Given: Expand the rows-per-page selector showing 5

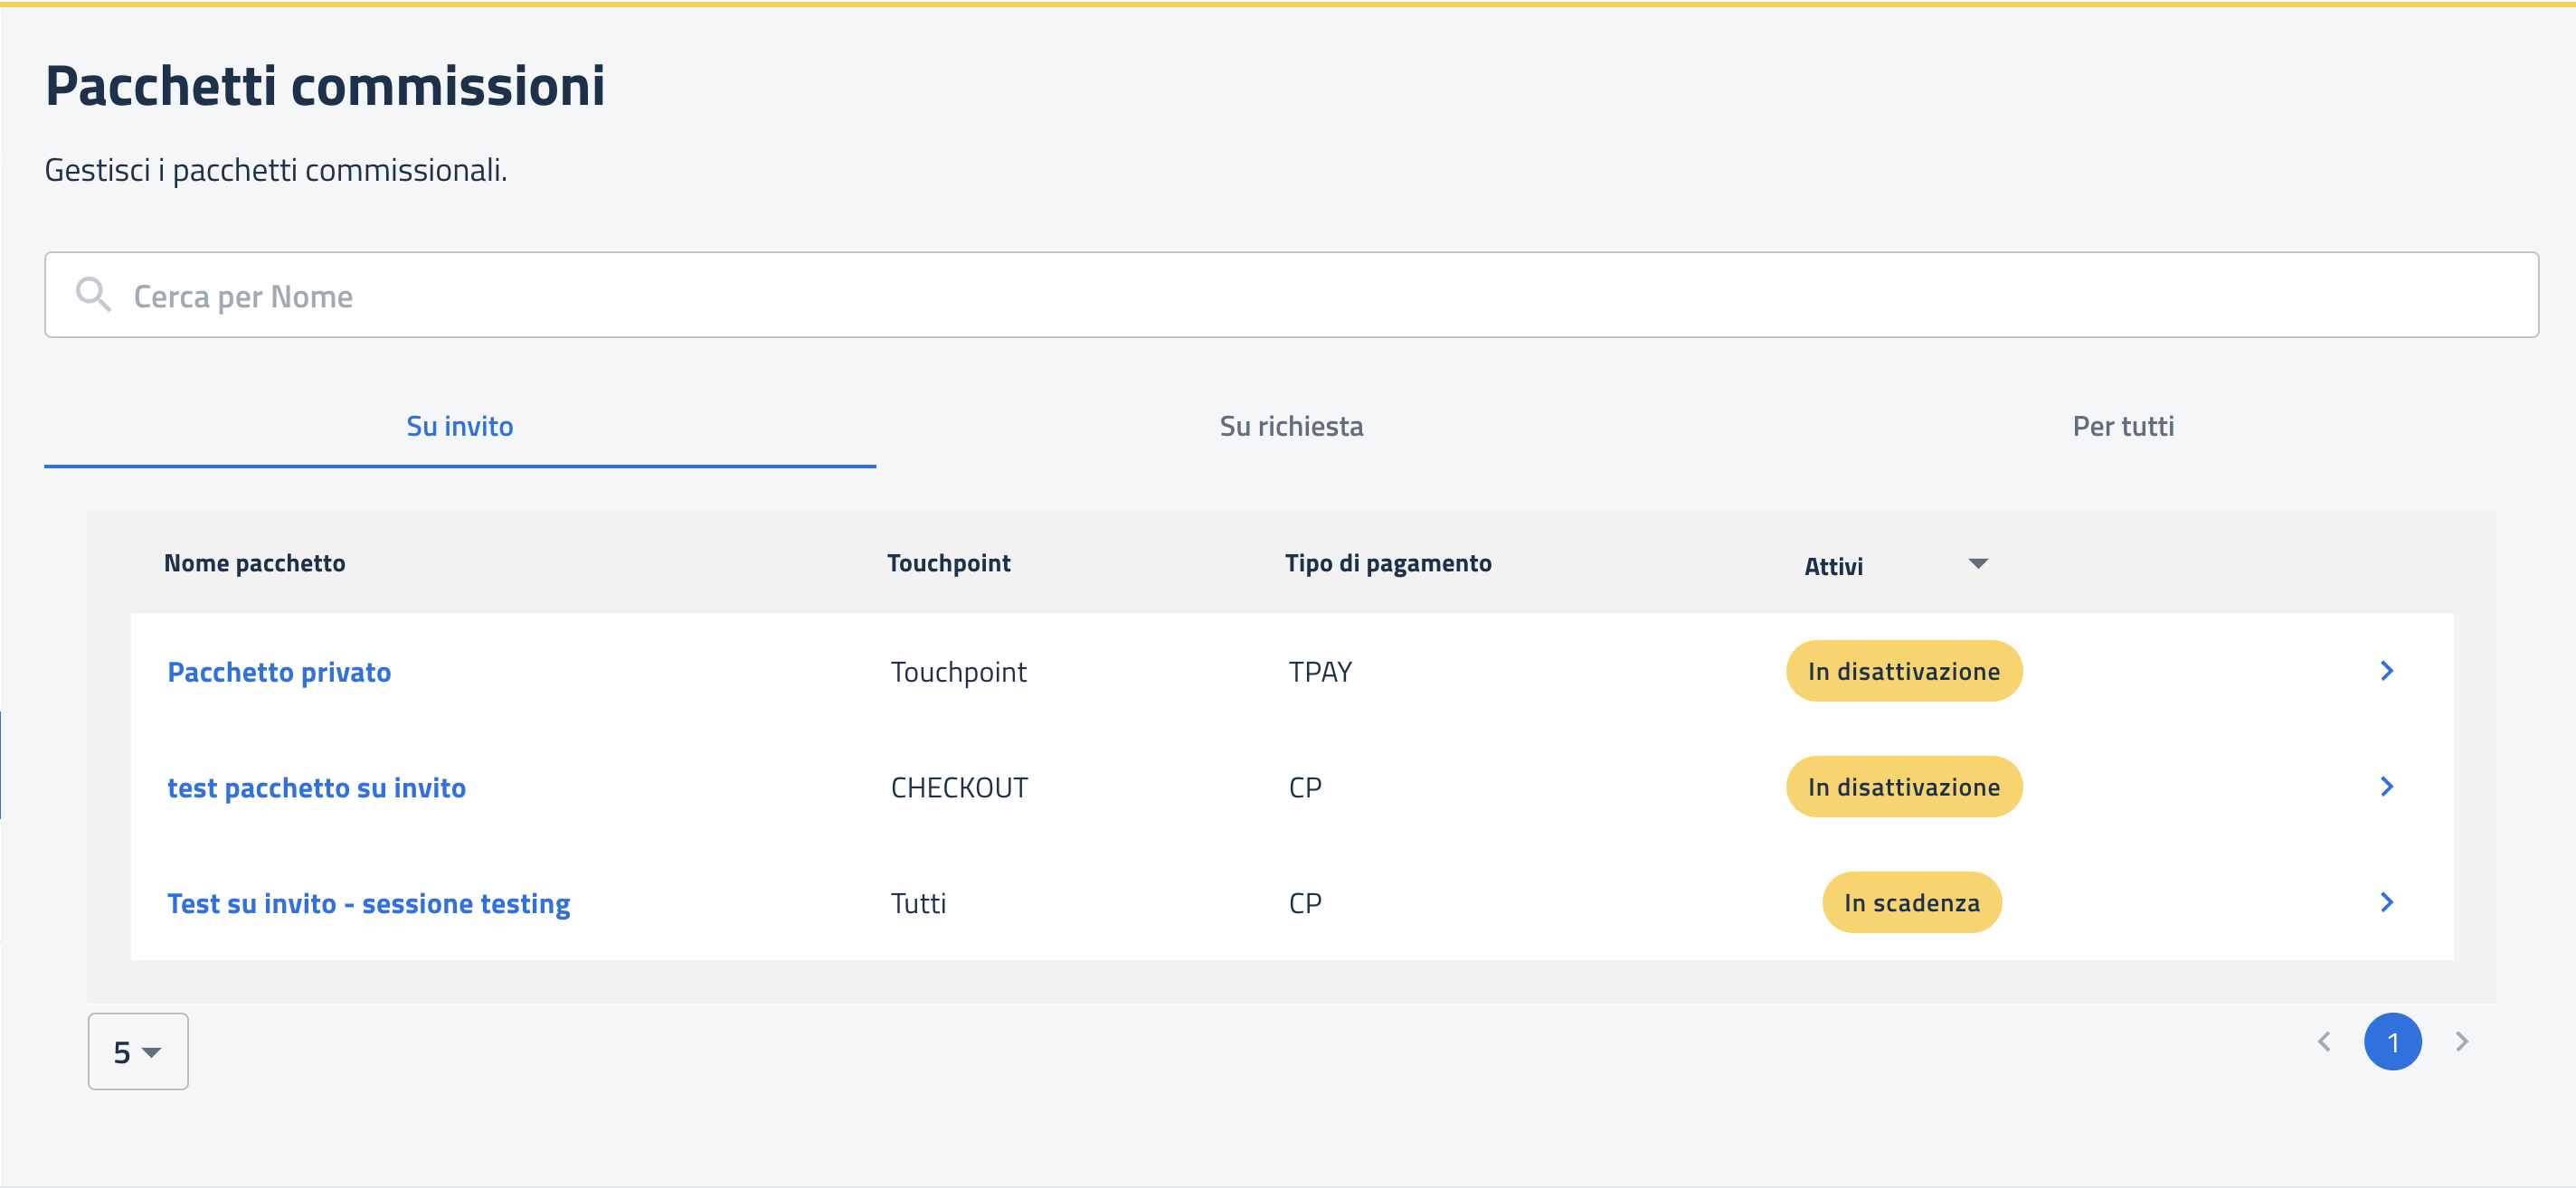Looking at the screenshot, I should (x=137, y=1051).
